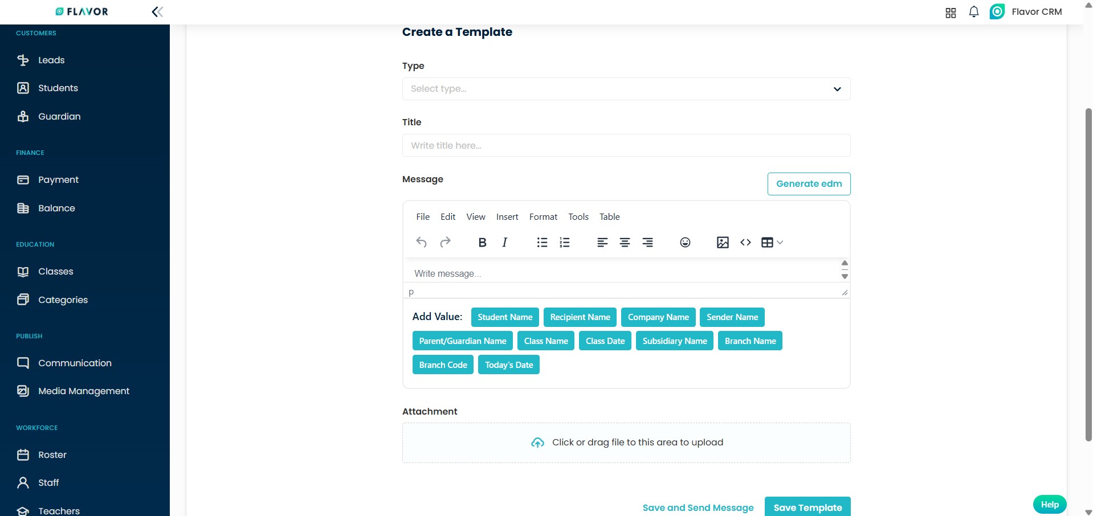Open the source code editor icon
Image resolution: width=1093 pixels, height=516 pixels.
tap(745, 243)
